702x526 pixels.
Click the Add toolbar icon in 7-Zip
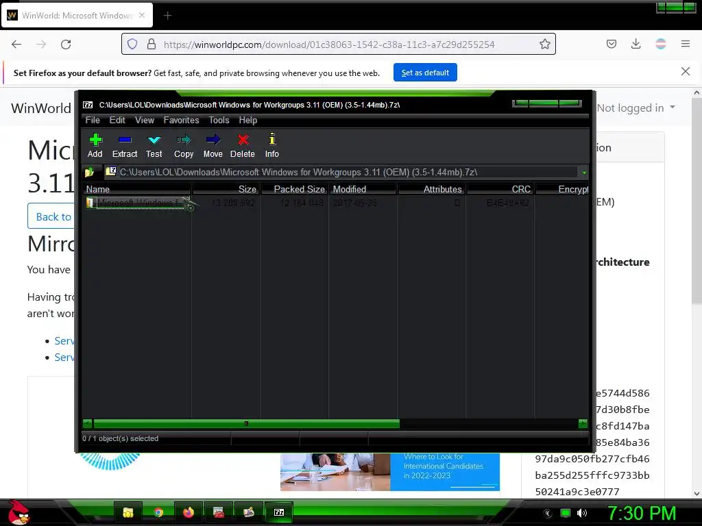(95, 145)
